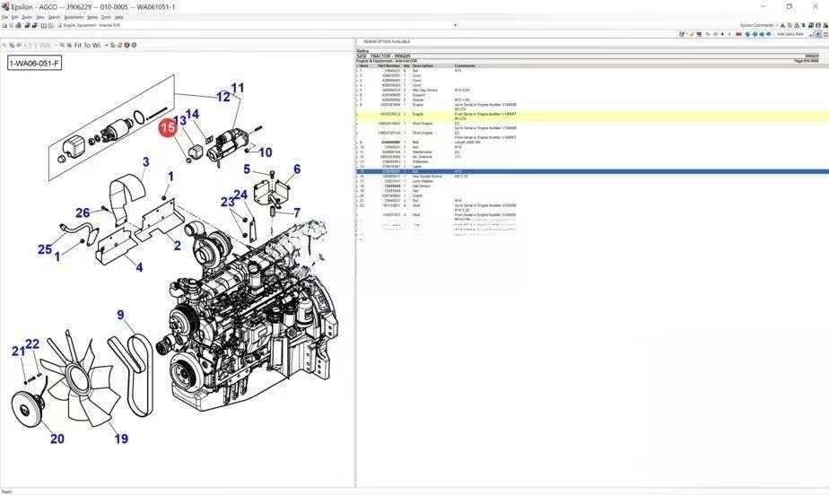Open the Tools menu
This screenshot has height=495, width=829.
click(106, 17)
